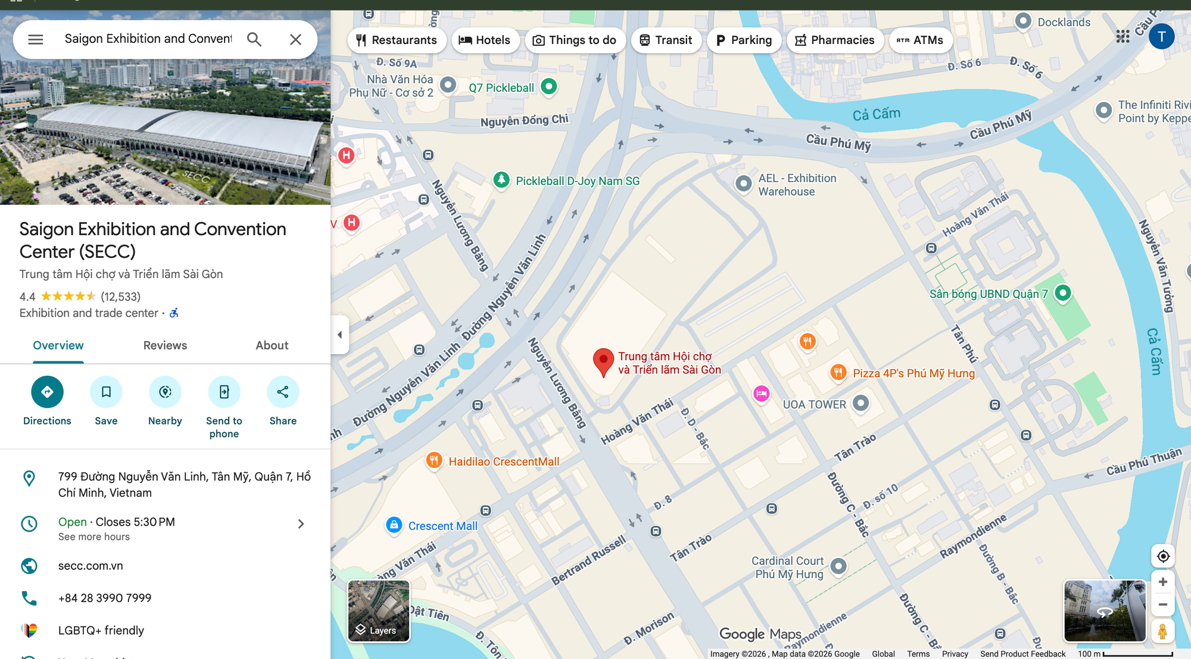Zoom in the map
1191x659 pixels.
click(1162, 582)
